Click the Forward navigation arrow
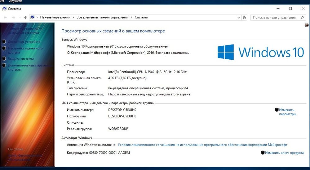This screenshot has height=170, width=310. 13,18
